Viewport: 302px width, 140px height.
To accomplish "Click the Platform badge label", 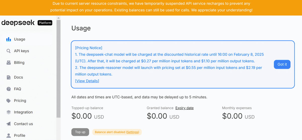I will point(45,23).
